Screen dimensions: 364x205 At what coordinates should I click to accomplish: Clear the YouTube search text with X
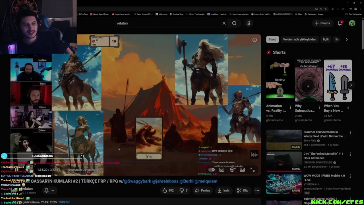click(x=224, y=23)
